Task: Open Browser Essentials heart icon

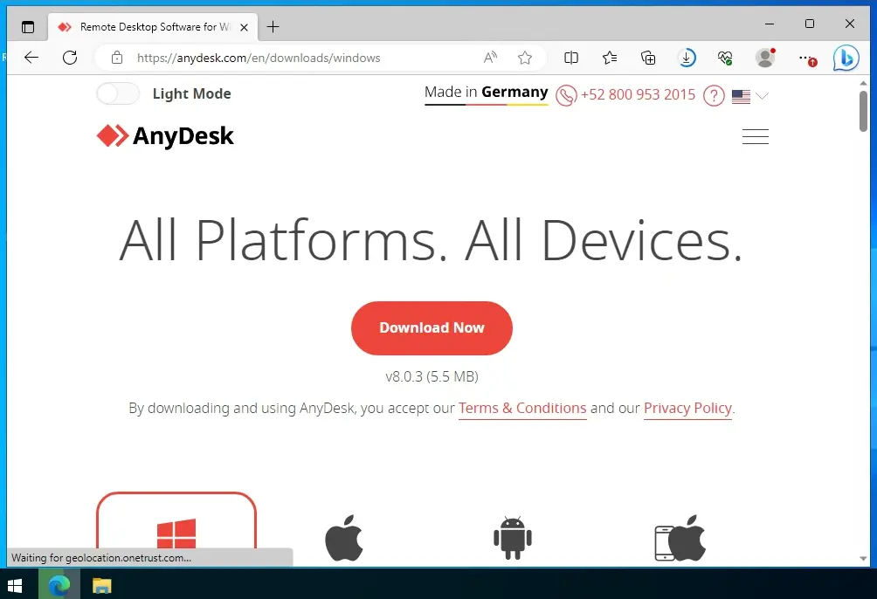Action: pyautogui.click(x=725, y=58)
